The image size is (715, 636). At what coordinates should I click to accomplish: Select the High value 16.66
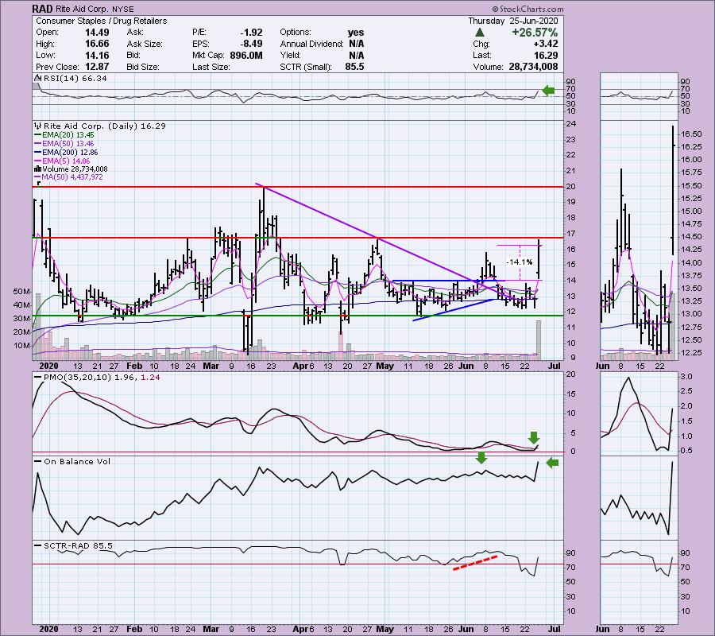97,44
